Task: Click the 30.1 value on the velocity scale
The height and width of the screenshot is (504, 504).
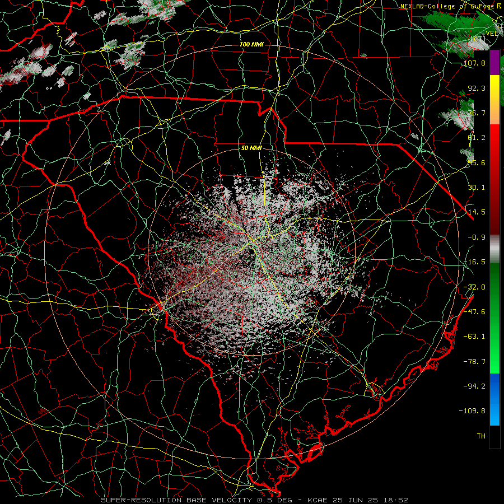Action: [x=477, y=188]
